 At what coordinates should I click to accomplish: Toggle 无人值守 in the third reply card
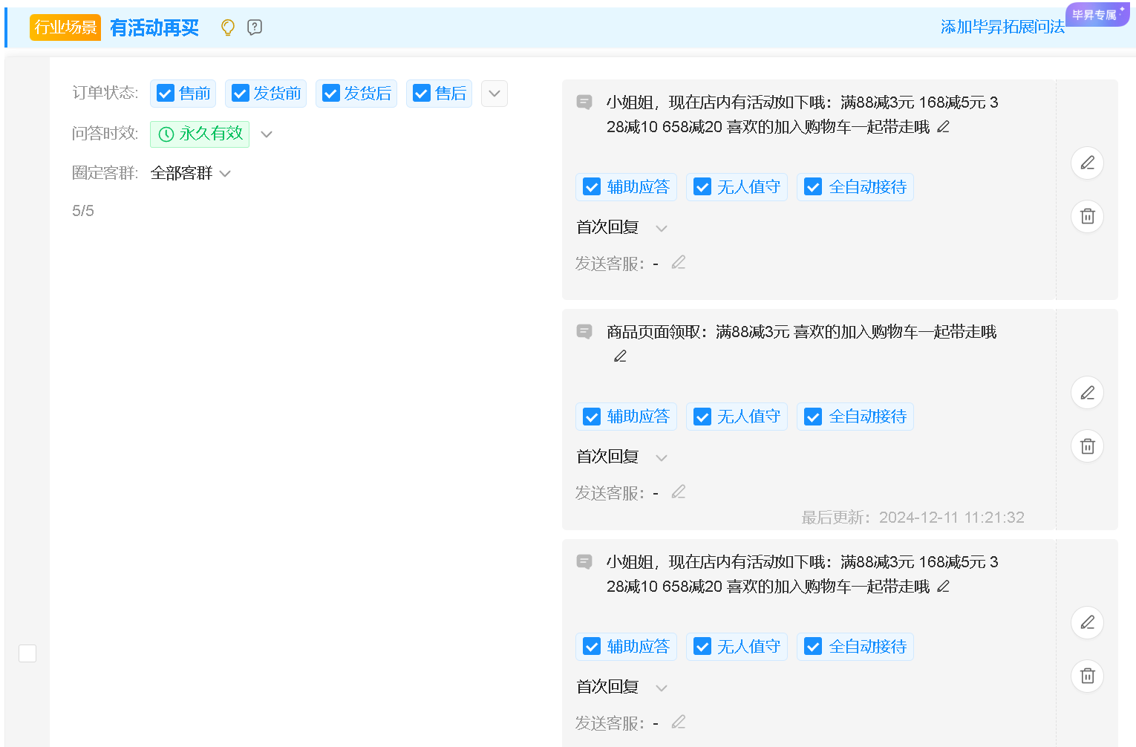point(702,647)
